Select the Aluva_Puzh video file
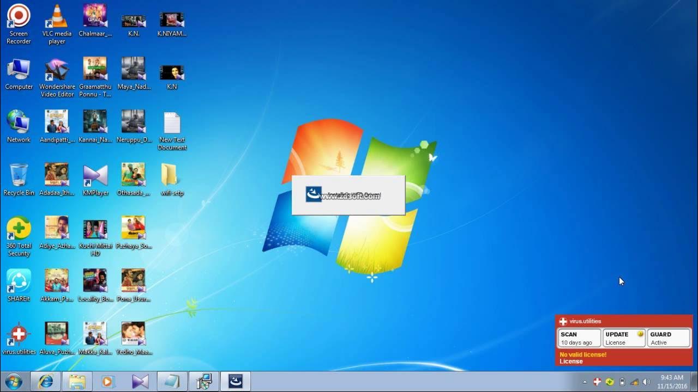The height and width of the screenshot is (392, 698). [57, 339]
